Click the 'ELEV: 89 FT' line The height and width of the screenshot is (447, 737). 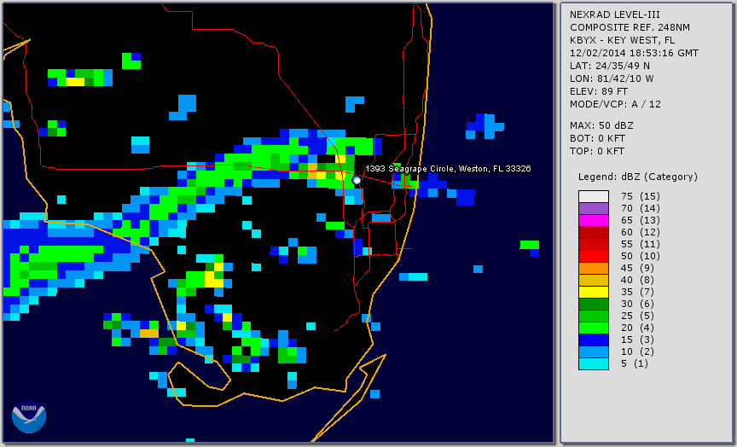coord(599,91)
